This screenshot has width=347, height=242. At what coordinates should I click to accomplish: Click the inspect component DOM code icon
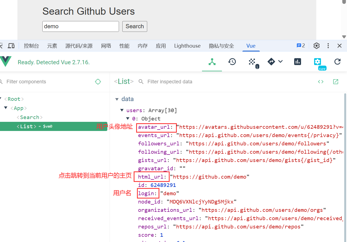pyautogui.click(x=320, y=81)
